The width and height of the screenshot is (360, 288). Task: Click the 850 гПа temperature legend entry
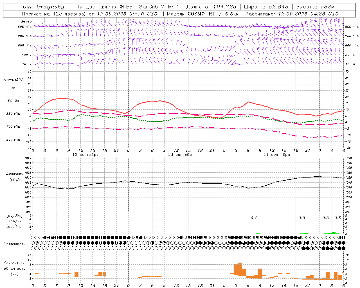click(13, 114)
